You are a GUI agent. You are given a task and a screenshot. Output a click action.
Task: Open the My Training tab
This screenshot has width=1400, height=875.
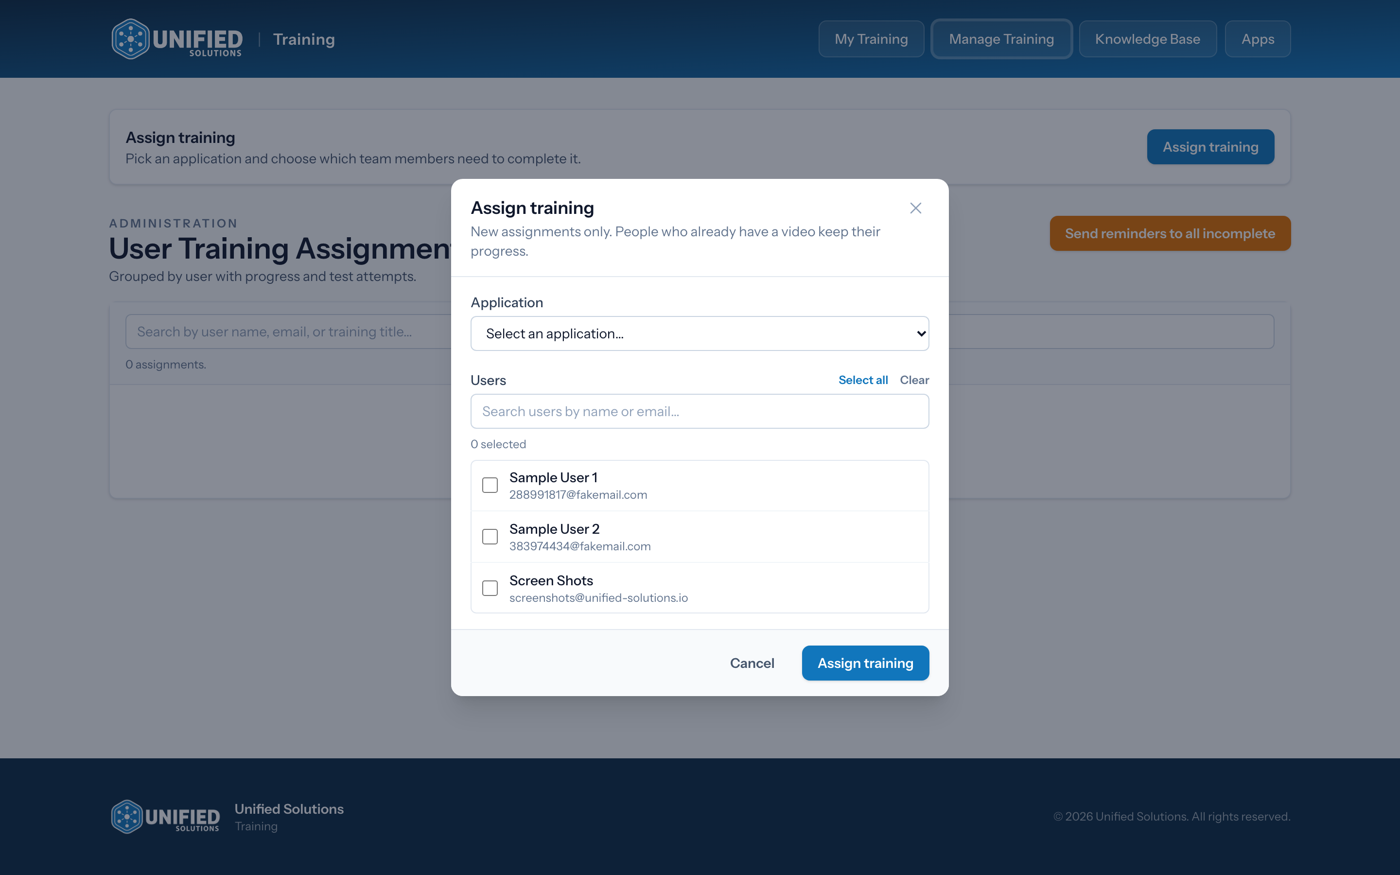[871, 39]
